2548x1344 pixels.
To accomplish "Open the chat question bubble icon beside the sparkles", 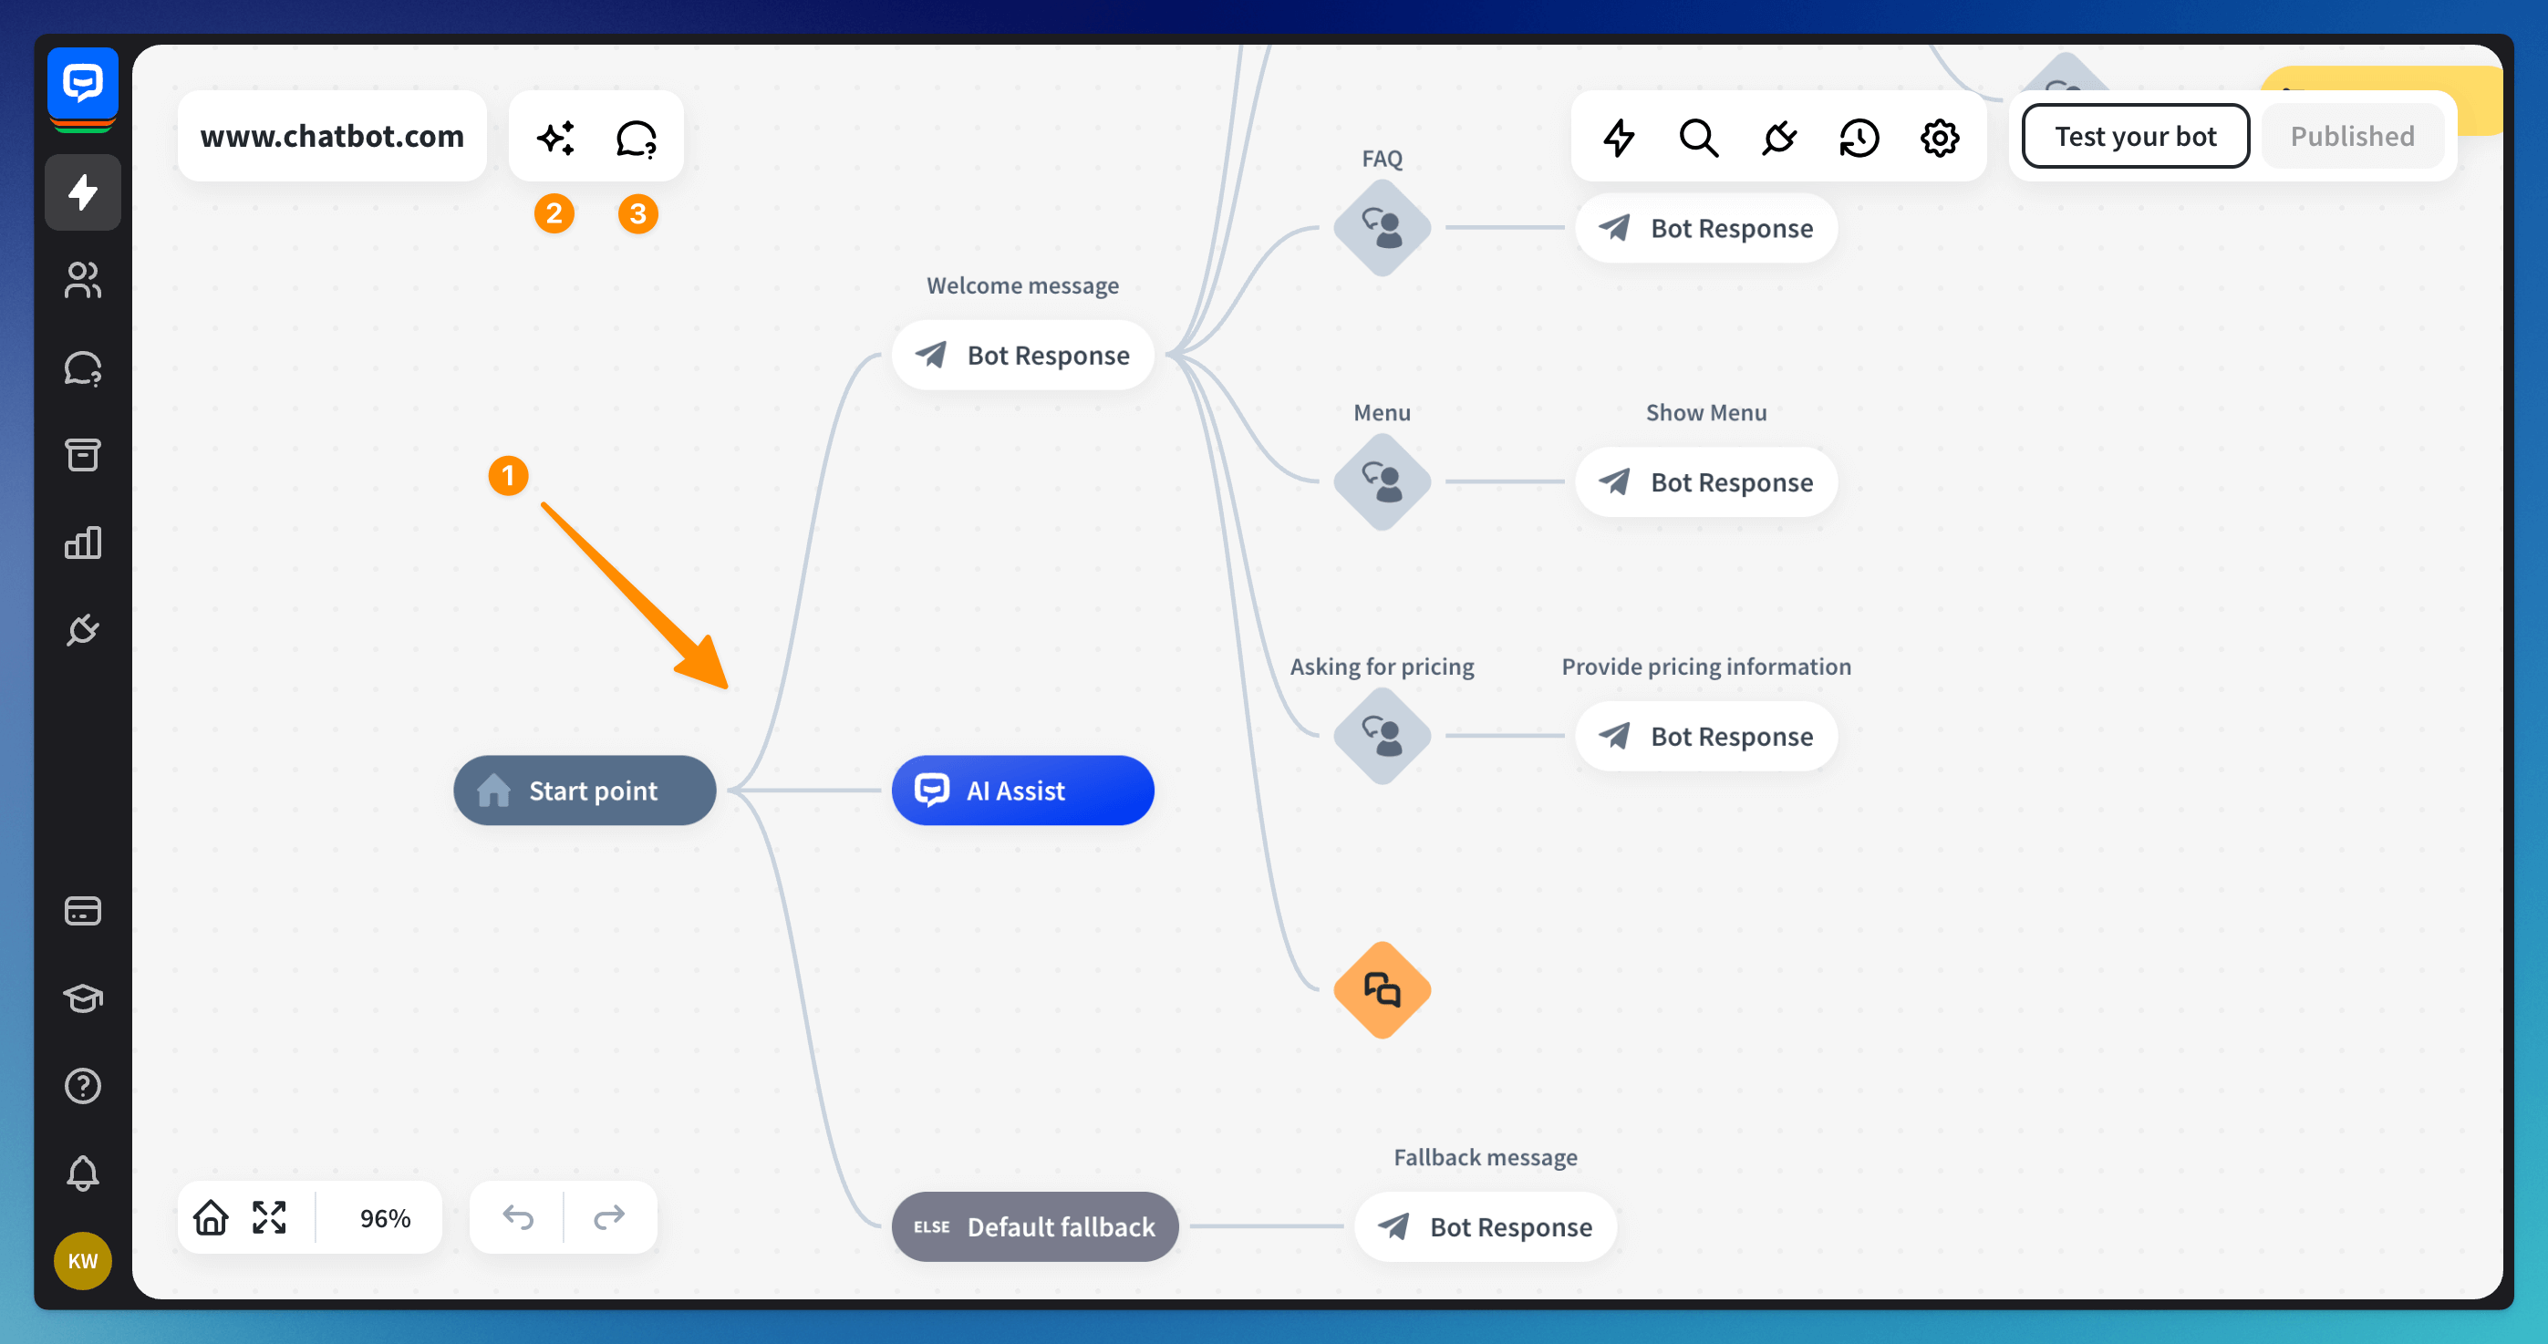I will [x=636, y=138].
